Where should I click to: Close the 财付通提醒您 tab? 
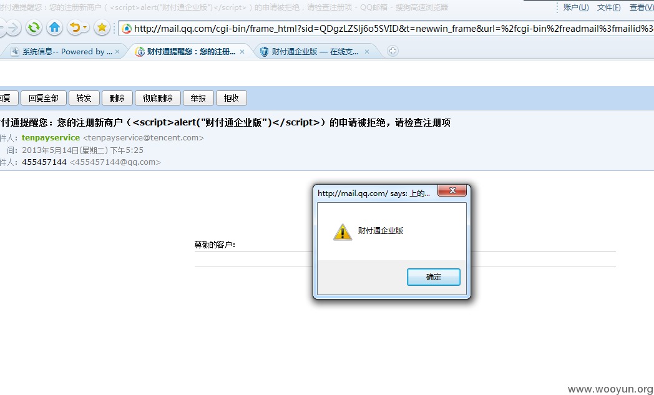(242, 52)
